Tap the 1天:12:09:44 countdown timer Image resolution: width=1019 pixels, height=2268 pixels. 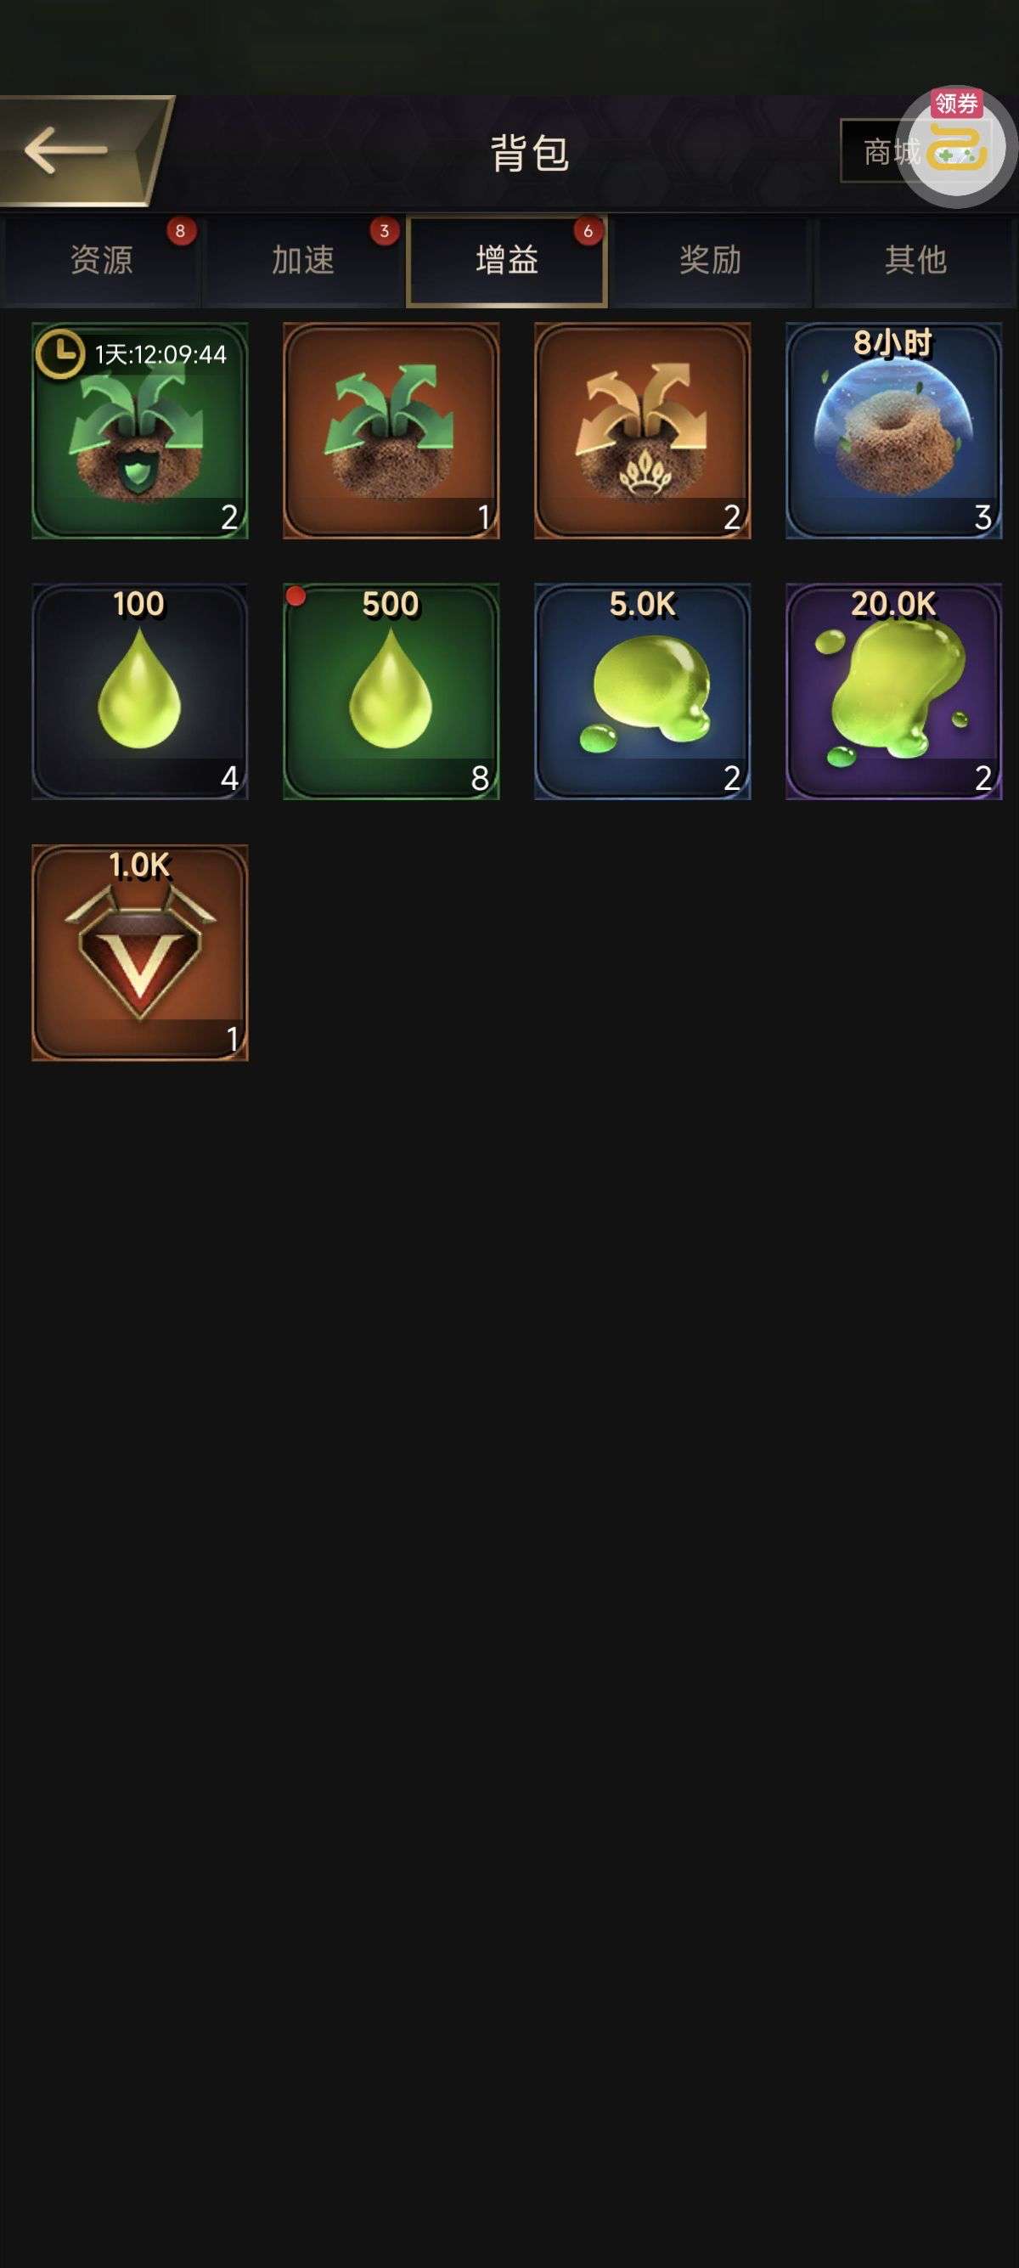click(160, 355)
